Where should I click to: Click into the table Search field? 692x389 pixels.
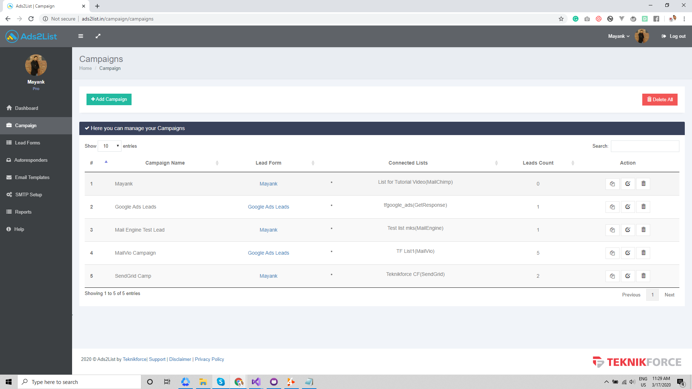tap(645, 146)
